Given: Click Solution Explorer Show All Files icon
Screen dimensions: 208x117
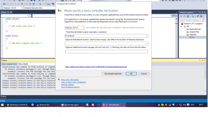Looking at the screenshot, I should pos(201,16).
